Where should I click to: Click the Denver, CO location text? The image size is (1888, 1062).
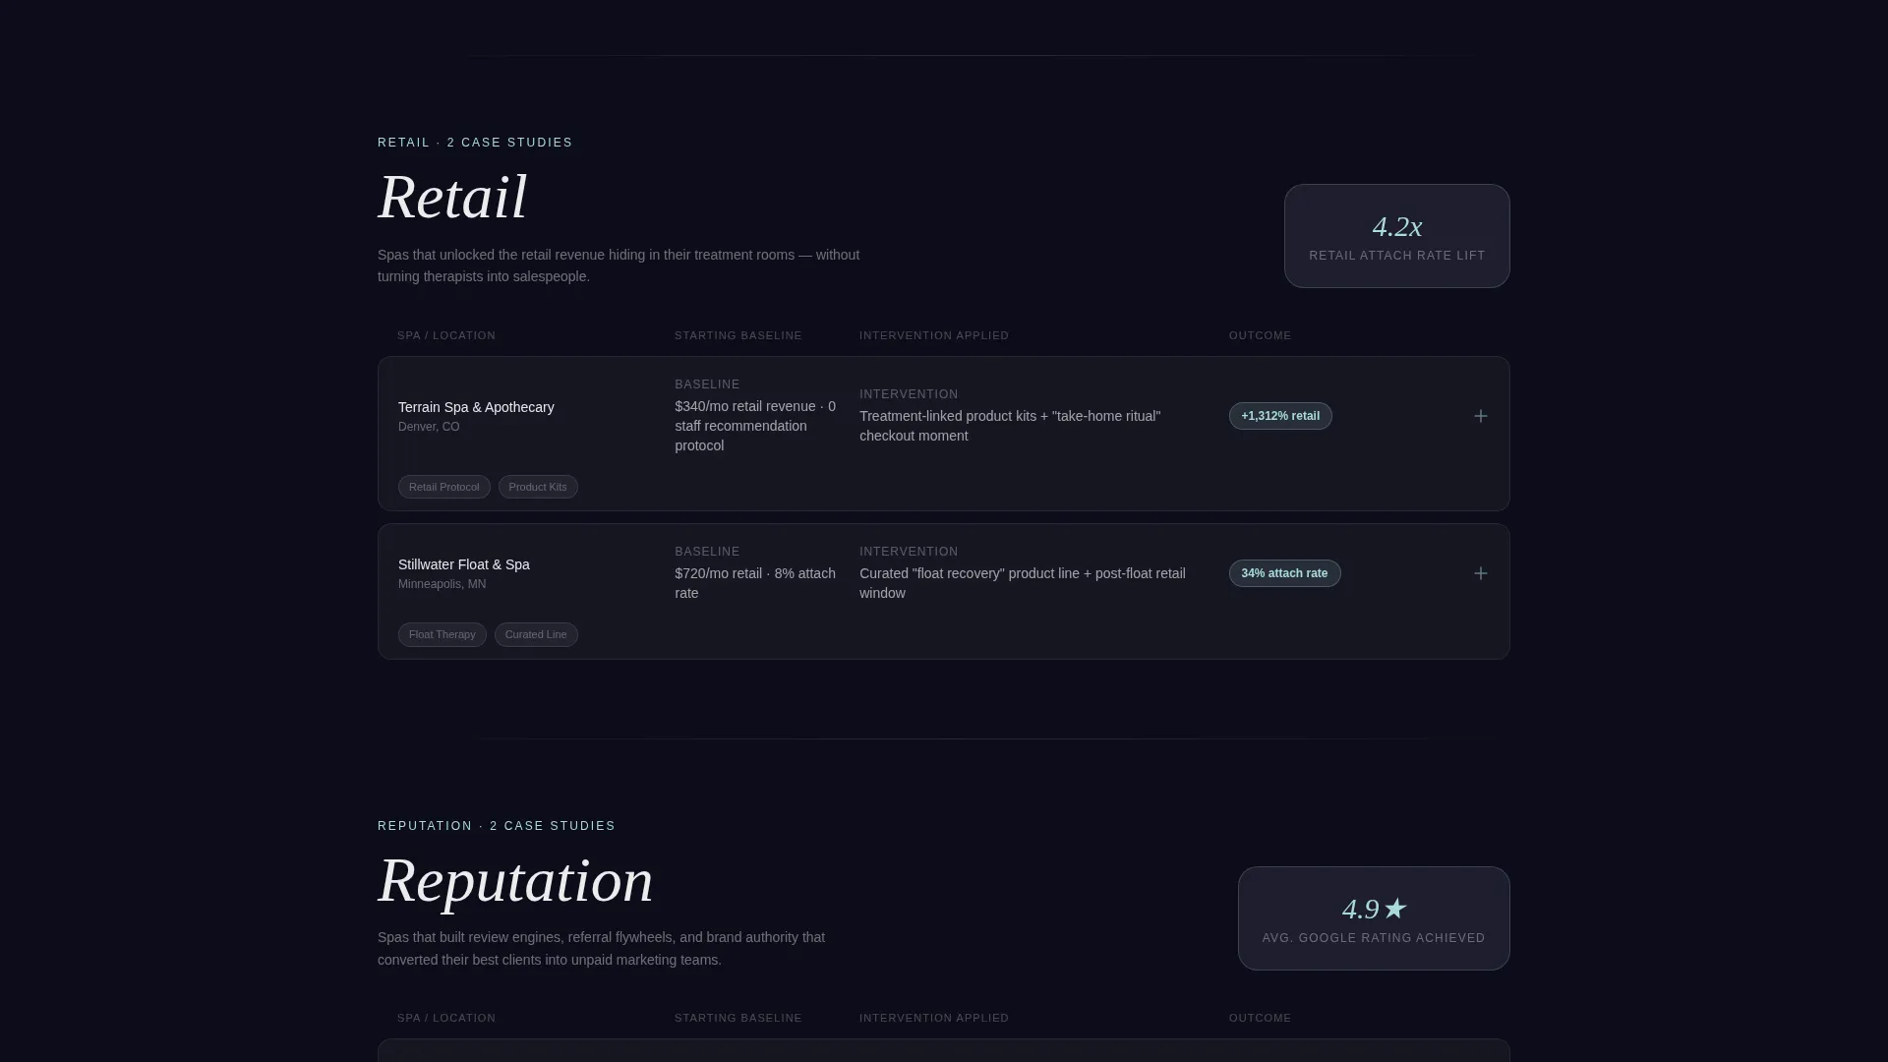coord(429,427)
